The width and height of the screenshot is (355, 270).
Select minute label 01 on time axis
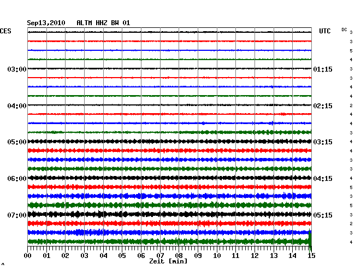tap(46, 255)
